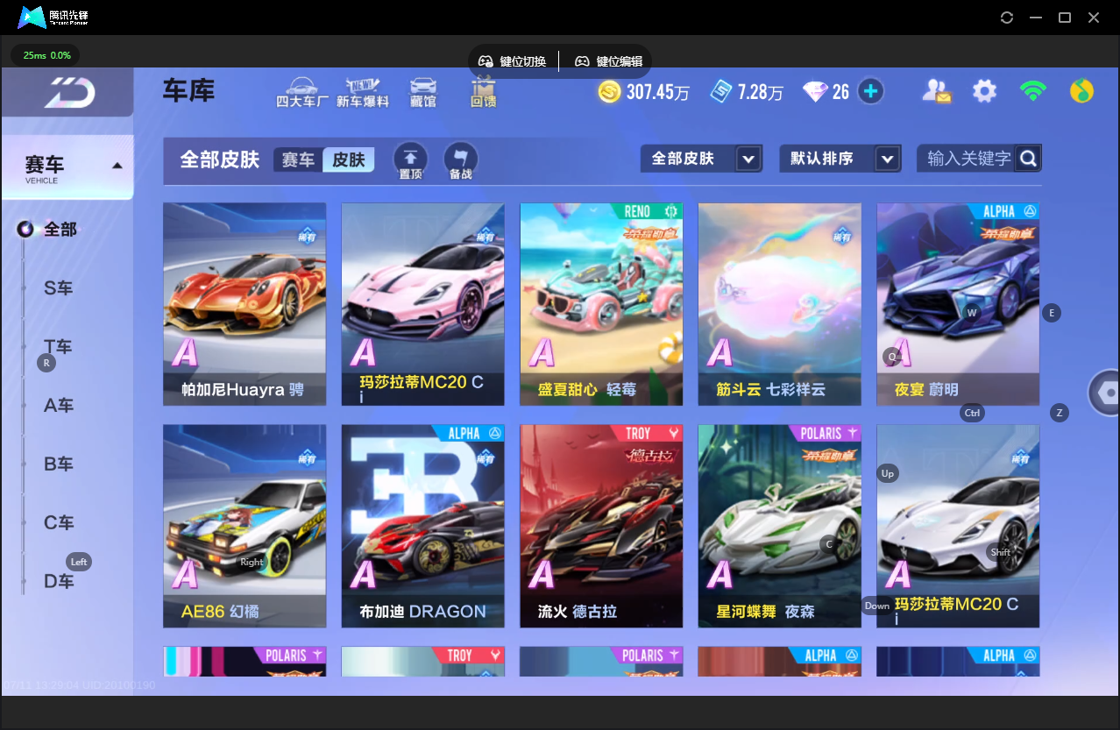Viewport: 1120px width, 730px height.
Task: Open the 盛夏甜心 轻莓 skin card
Action: (601, 304)
